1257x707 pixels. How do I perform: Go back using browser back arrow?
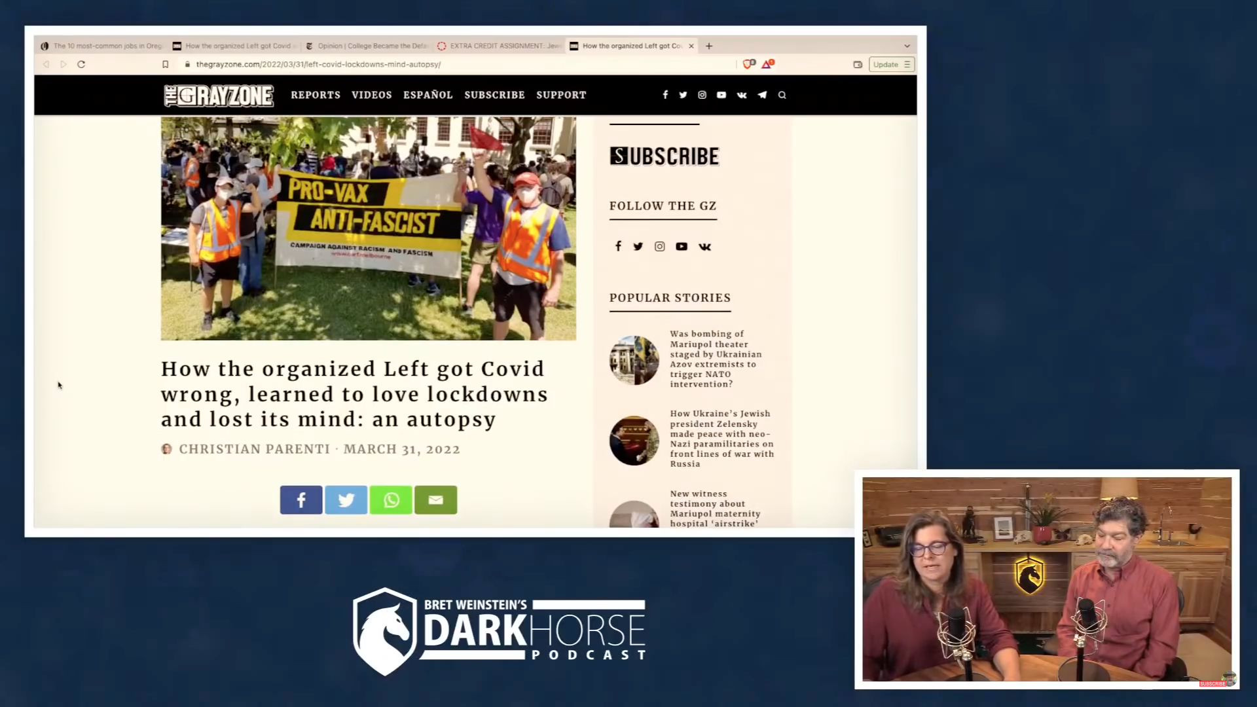(x=46, y=64)
